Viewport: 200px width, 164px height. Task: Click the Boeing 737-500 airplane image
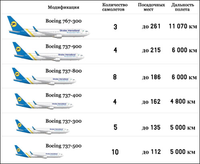pyautogui.click(x=39, y=152)
